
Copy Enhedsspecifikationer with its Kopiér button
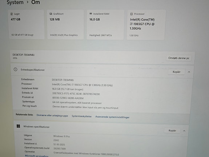176,72
